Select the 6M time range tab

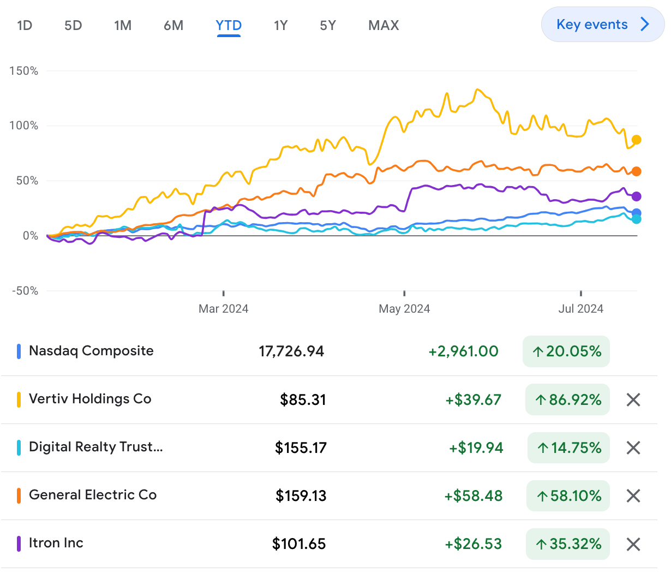tap(173, 25)
